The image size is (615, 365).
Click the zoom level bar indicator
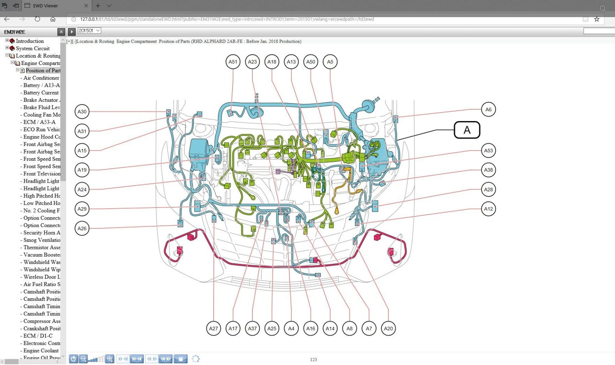96,360
